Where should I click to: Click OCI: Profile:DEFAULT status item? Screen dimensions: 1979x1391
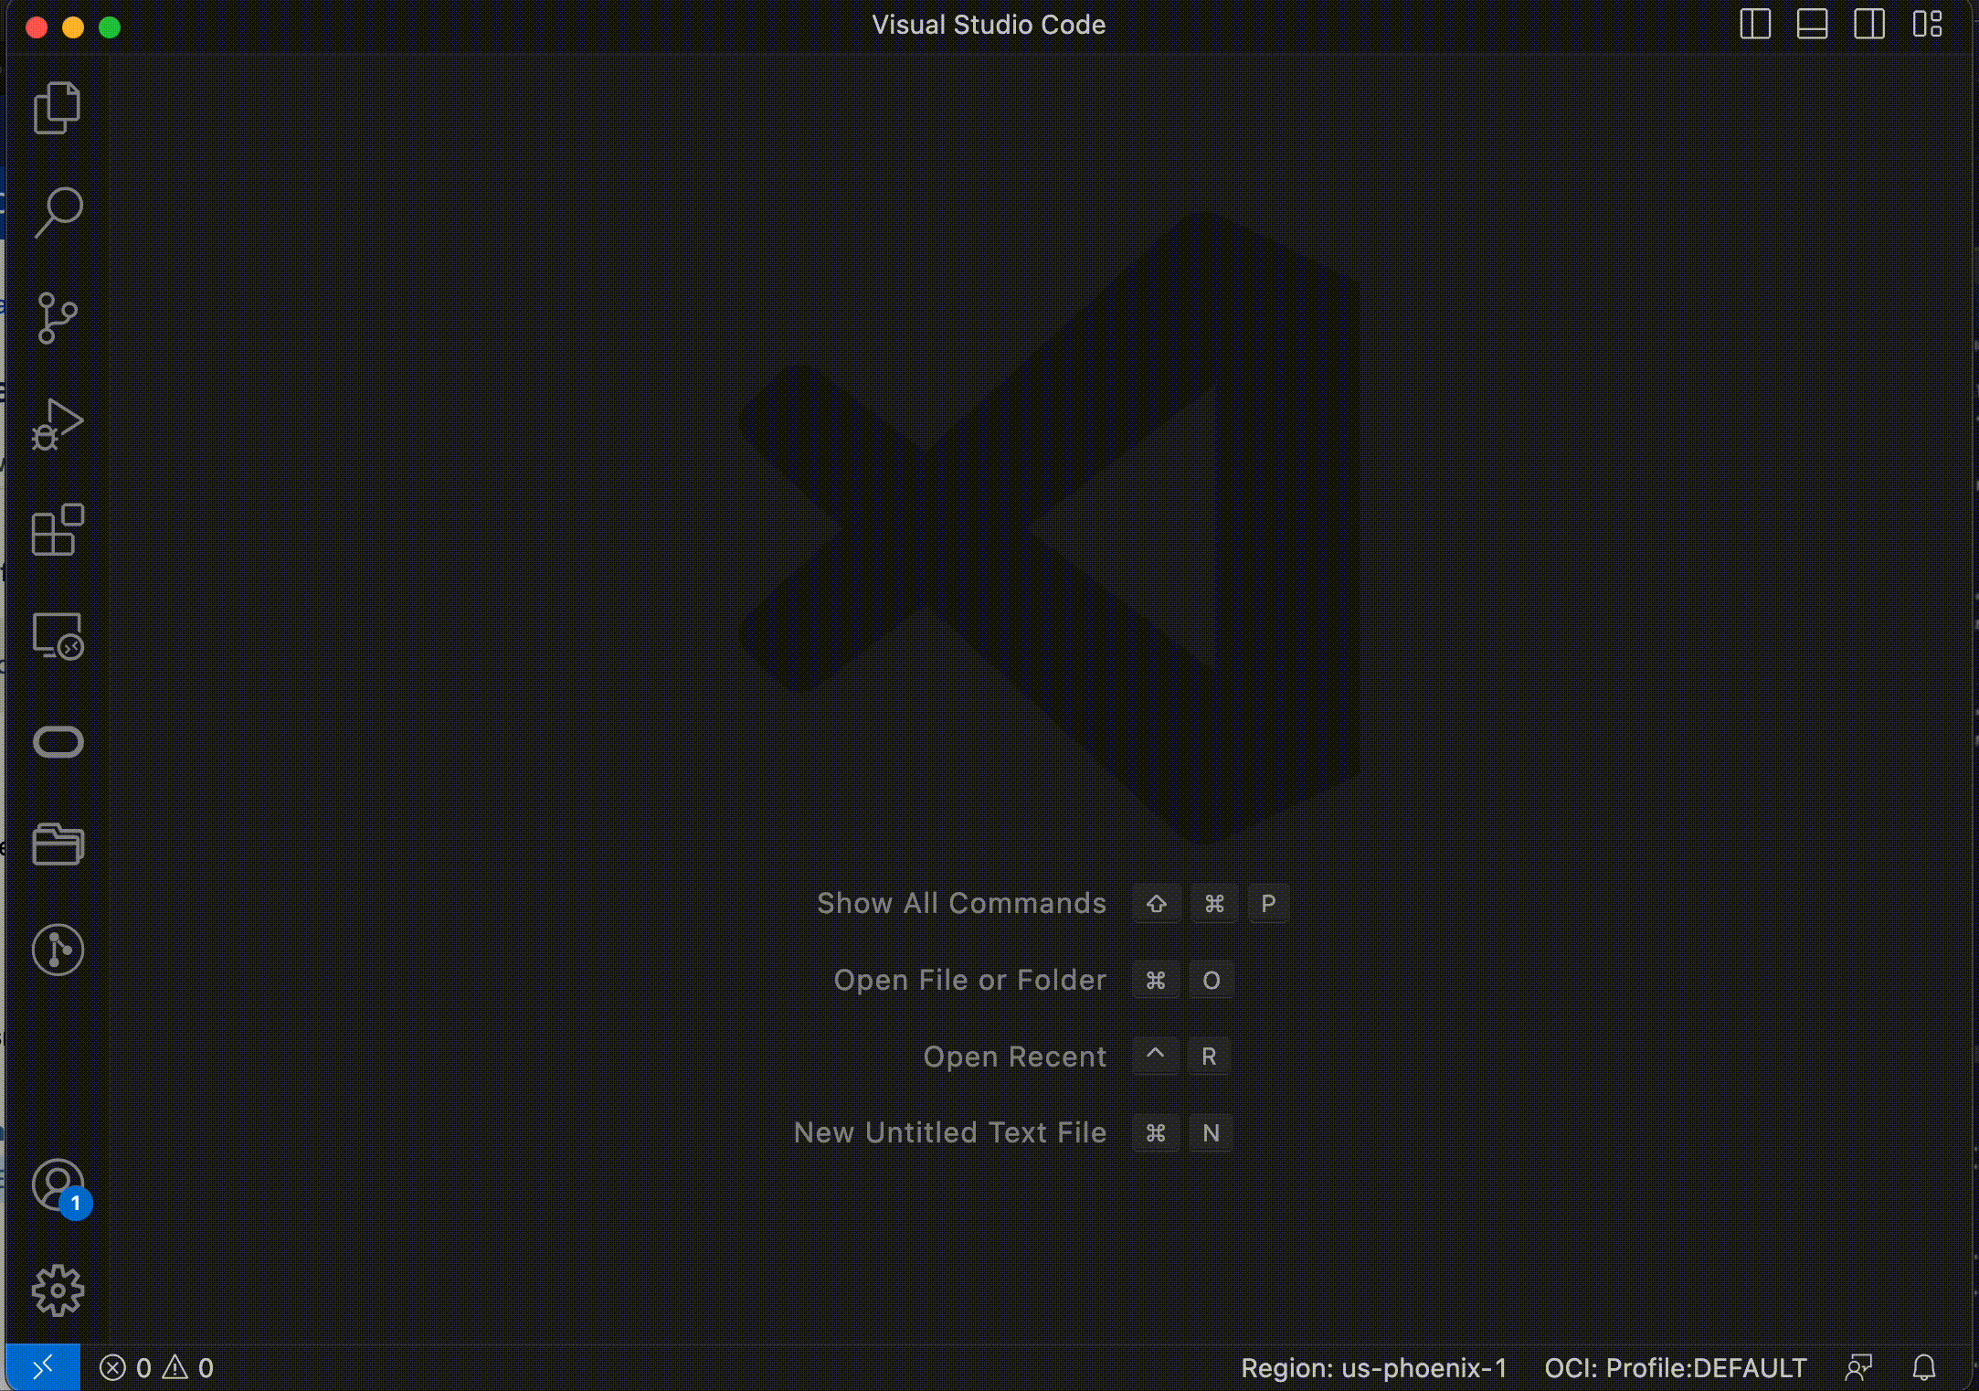(x=1675, y=1368)
